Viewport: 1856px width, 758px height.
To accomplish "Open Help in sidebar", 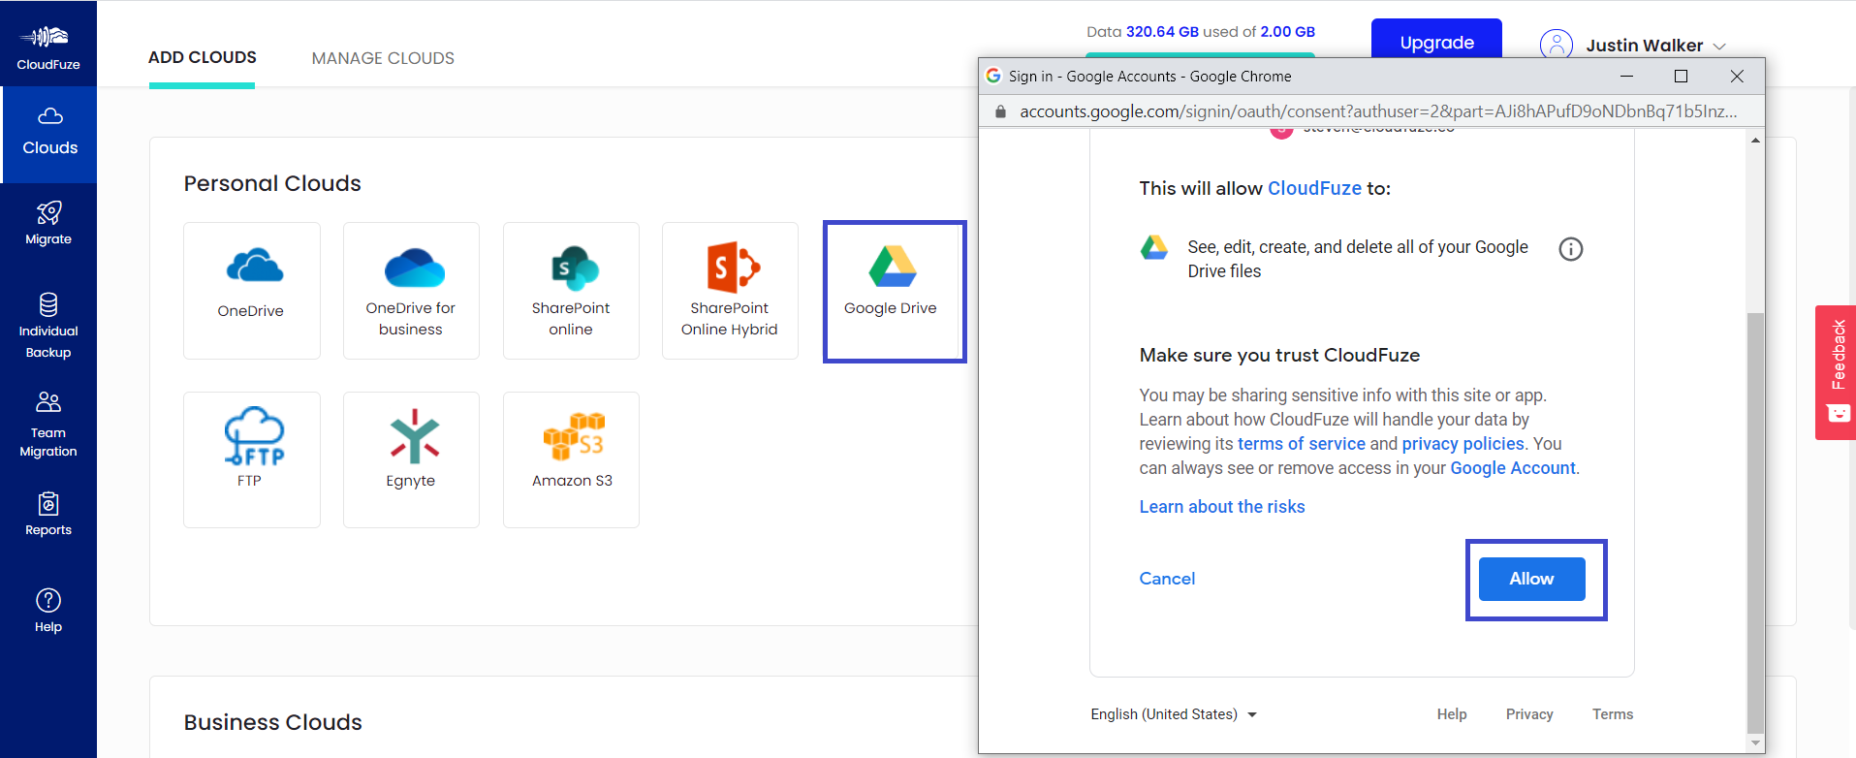I will coord(48,611).
